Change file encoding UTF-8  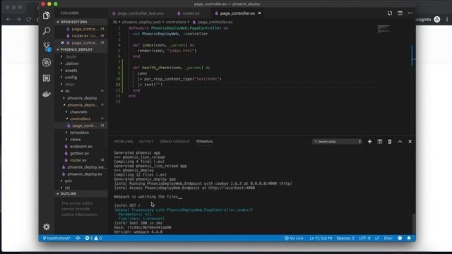click(364, 238)
